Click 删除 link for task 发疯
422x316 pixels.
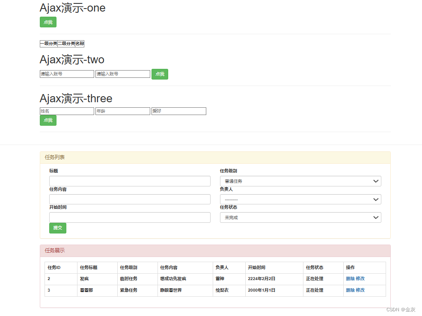pos(351,278)
